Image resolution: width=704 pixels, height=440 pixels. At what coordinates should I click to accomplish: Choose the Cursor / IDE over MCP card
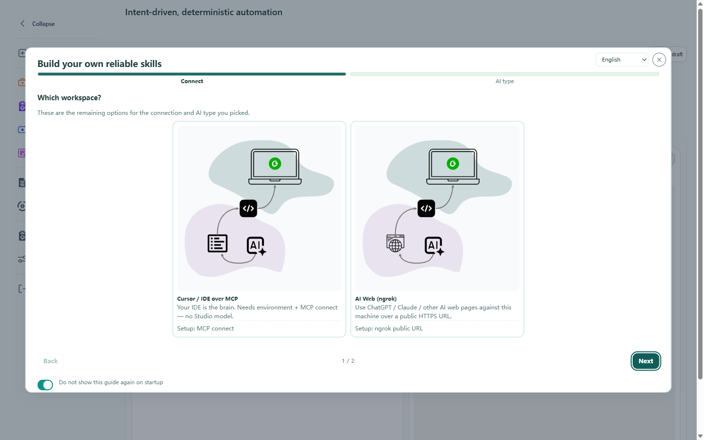[x=259, y=229]
